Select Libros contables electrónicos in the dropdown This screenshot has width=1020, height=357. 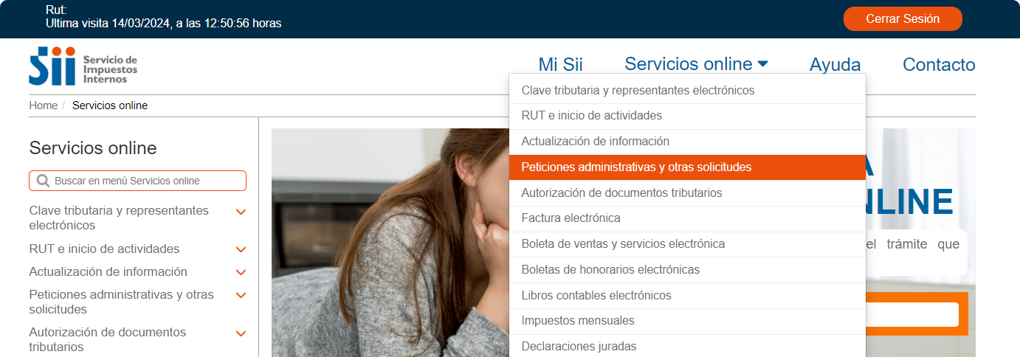click(x=687, y=296)
